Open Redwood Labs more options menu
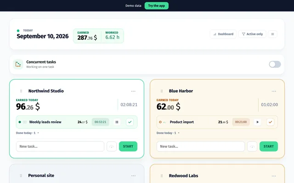 (x=274, y=176)
